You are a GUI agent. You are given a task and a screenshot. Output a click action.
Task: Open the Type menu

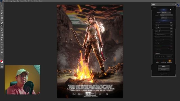18,1
